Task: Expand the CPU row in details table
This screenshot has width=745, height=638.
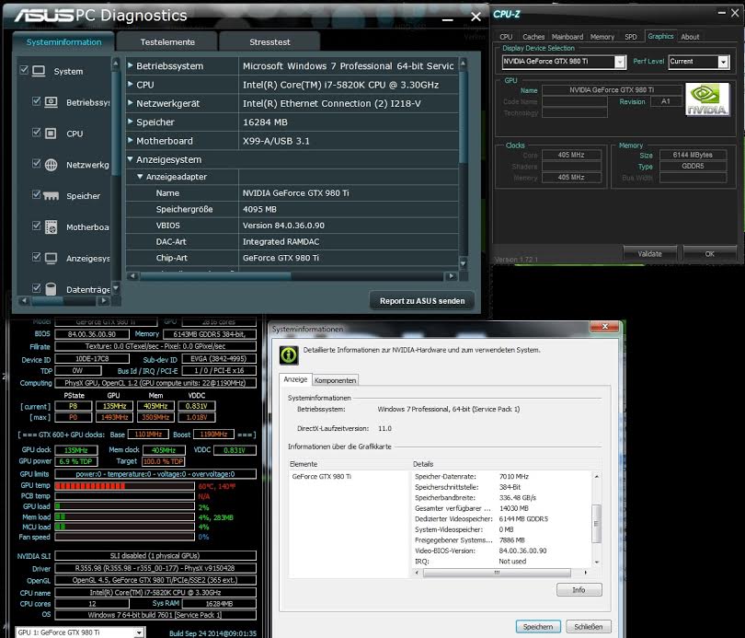Action: [x=131, y=84]
